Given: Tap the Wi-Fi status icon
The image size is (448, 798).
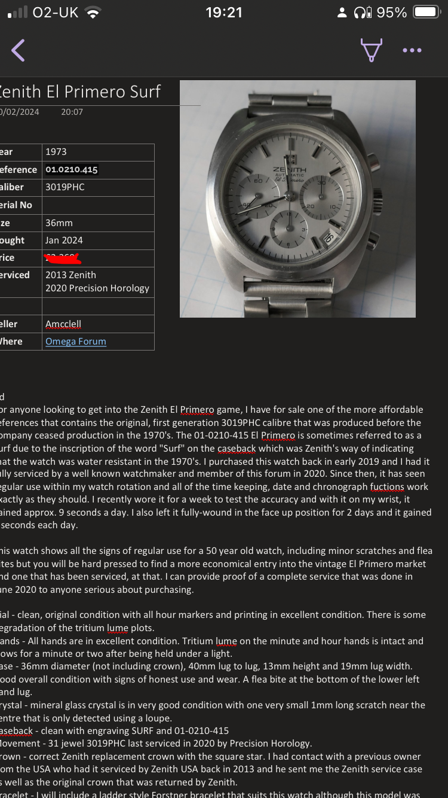Looking at the screenshot, I should coord(93,13).
